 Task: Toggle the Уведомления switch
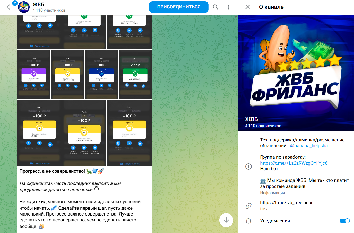[x=344, y=221]
